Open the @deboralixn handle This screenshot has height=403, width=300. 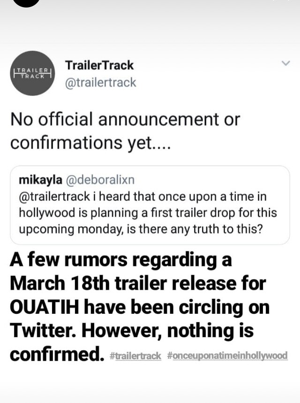pyautogui.click(x=100, y=180)
